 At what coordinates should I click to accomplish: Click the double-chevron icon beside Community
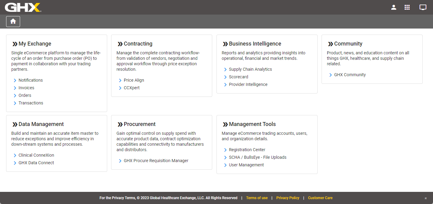pyautogui.click(x=330, y=44)
